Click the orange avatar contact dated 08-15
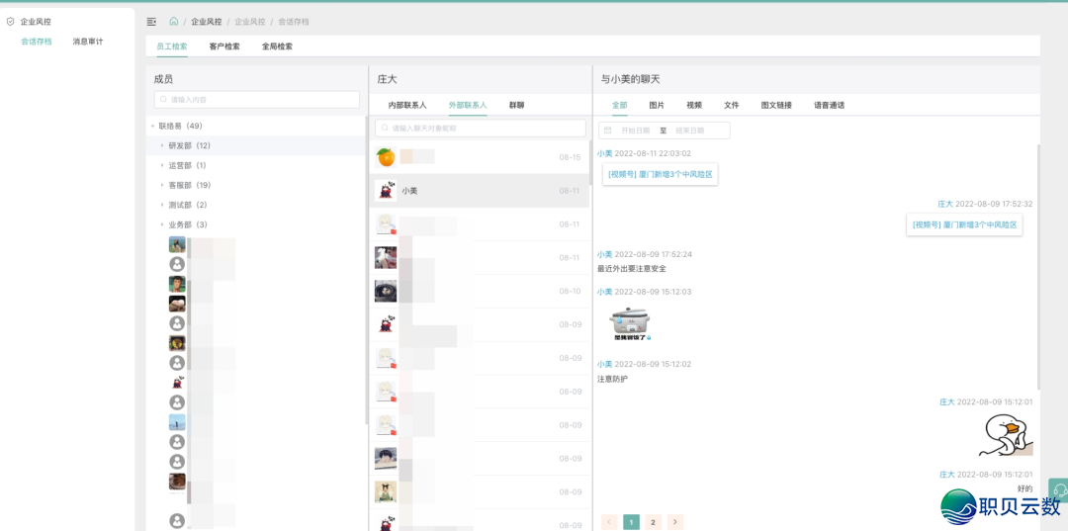 [x=386, y=157]
